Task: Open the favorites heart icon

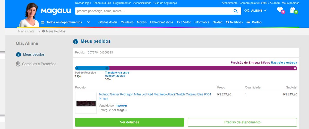Action: point(280,10)
